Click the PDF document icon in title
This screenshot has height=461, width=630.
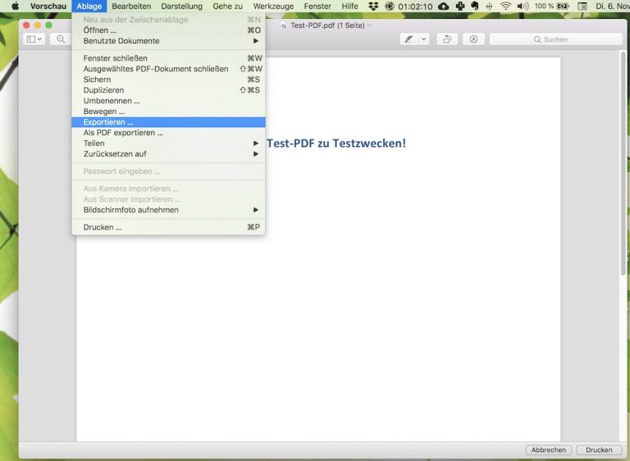tap(284, 25)
